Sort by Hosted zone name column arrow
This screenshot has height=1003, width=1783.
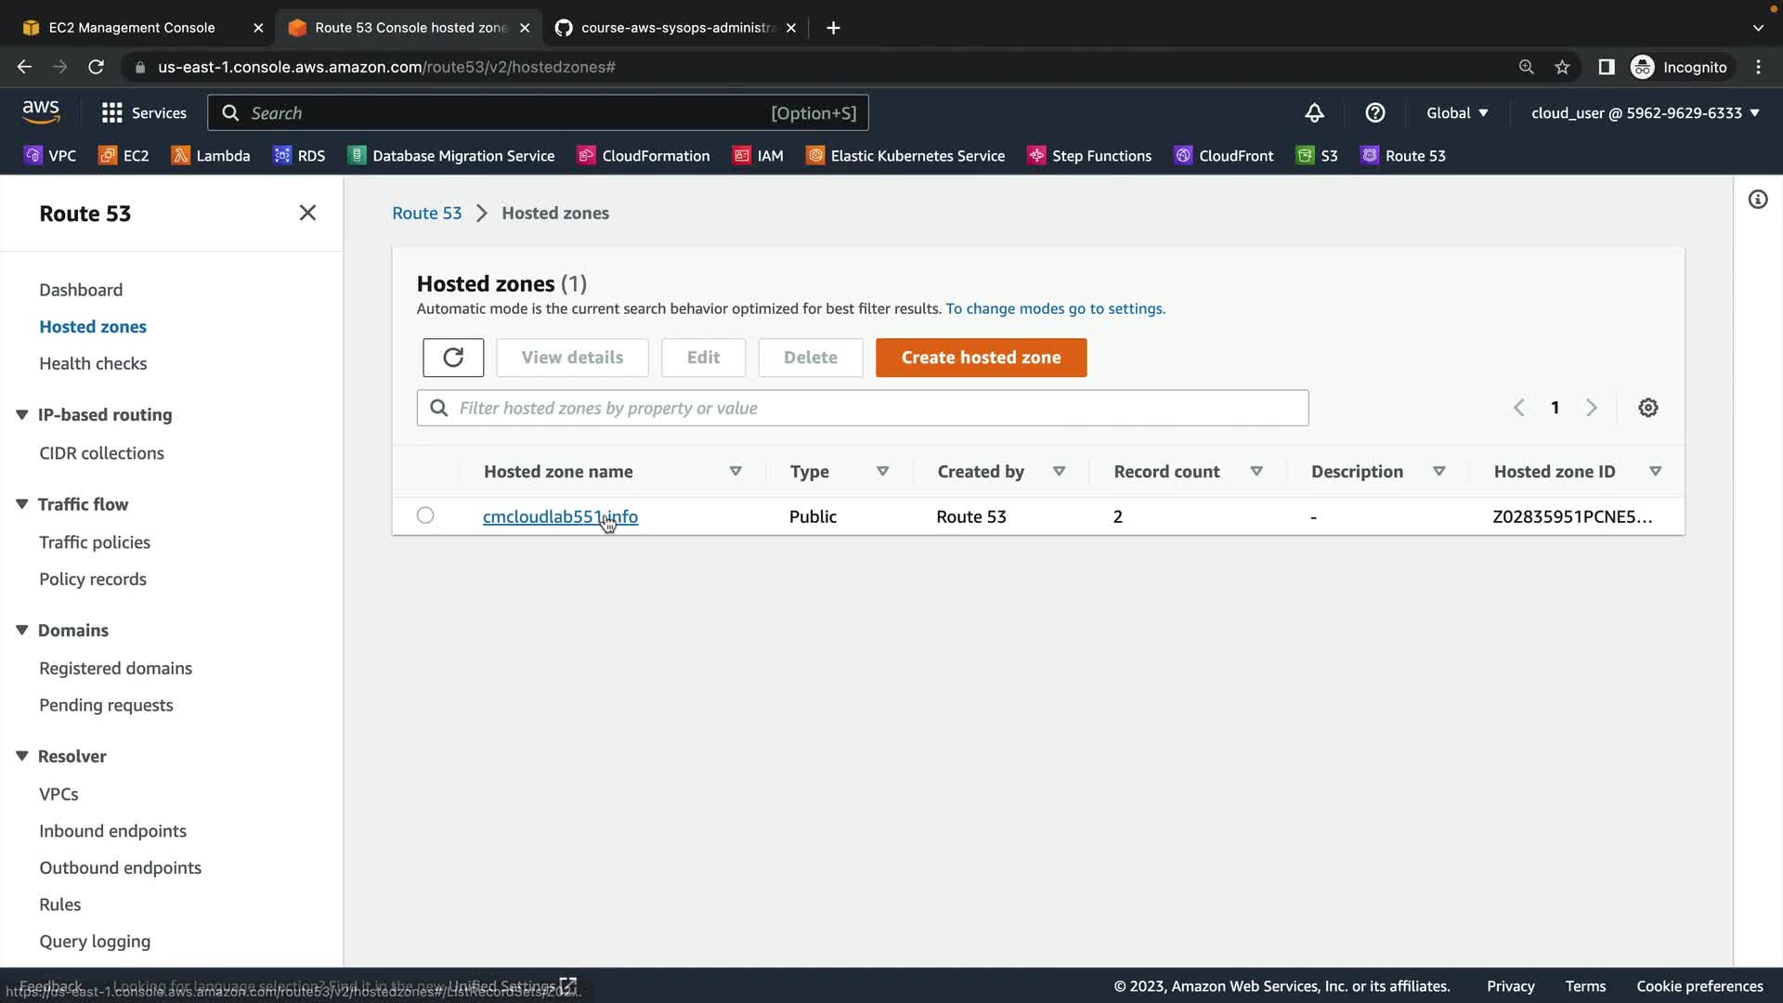735,472
